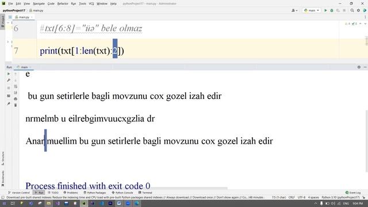This screenshot has height=207, width=368.
Task: Rerun main in Run panel
Action: [9, 74]
